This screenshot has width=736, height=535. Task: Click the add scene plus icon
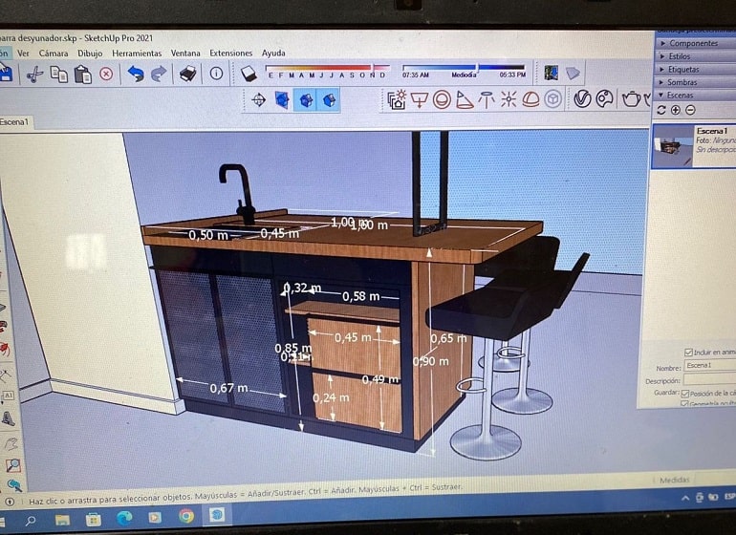[x=676, y=110]
